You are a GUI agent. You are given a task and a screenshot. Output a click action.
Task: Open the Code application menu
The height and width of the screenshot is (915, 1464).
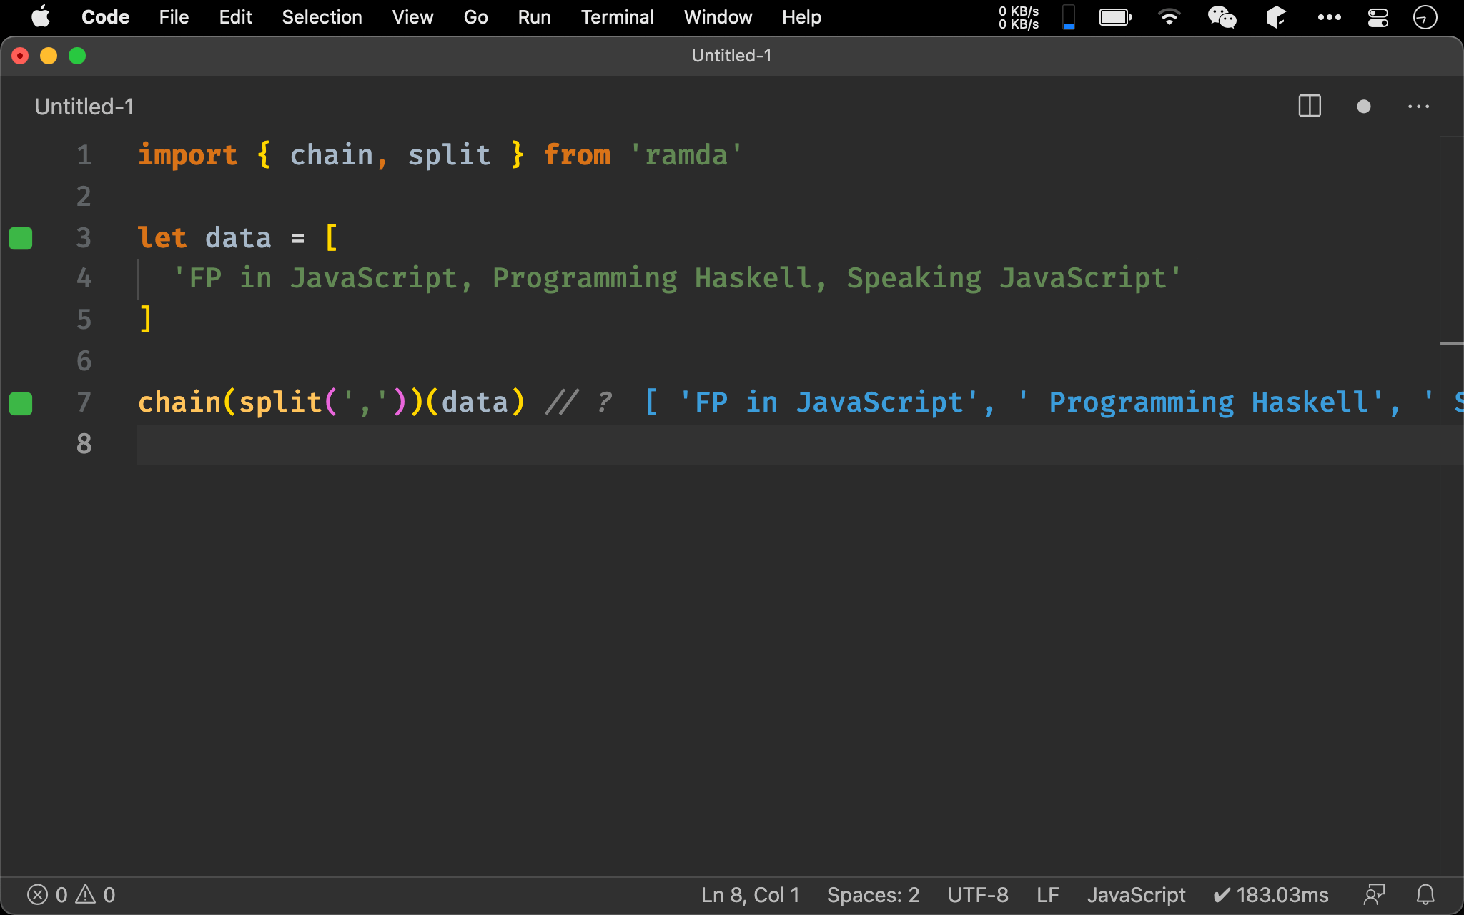105,16
